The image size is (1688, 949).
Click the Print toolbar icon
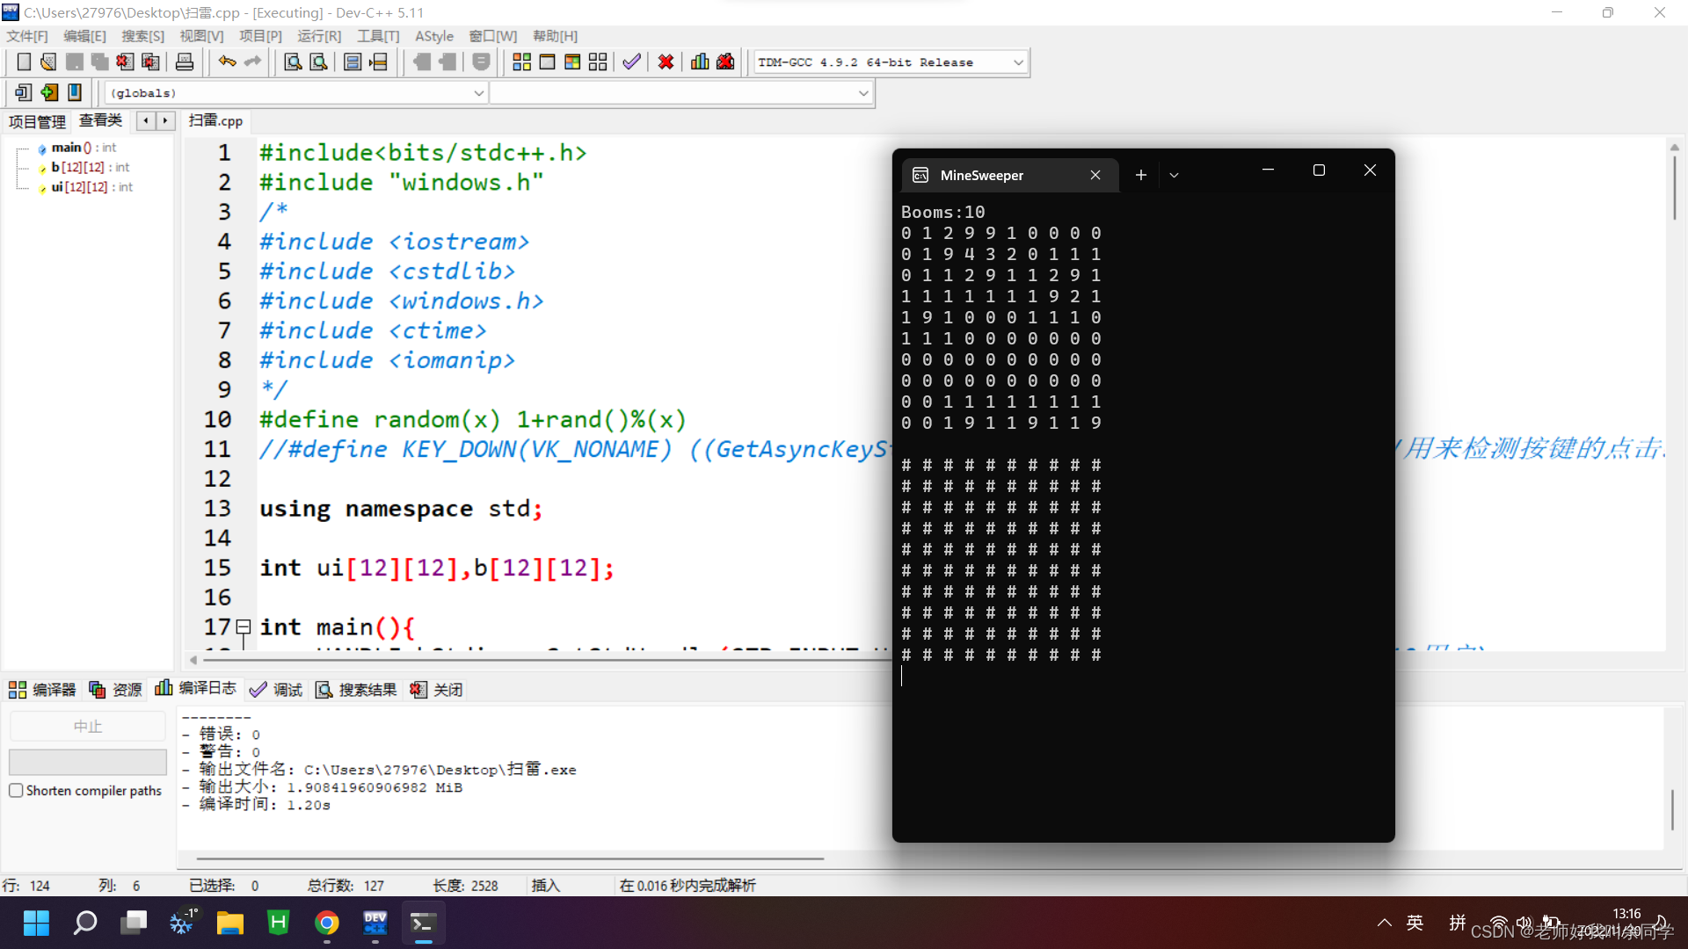[x=185, y=62]
